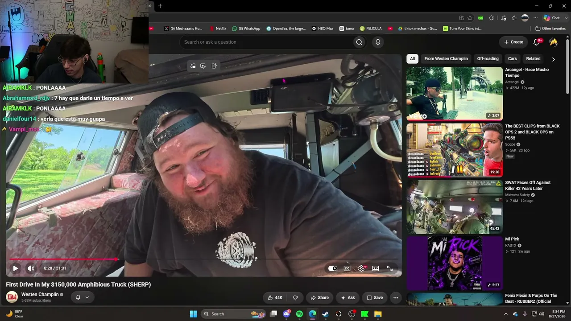
Task: Show next filter chips with arrow
Action: [x=553, y=59]
